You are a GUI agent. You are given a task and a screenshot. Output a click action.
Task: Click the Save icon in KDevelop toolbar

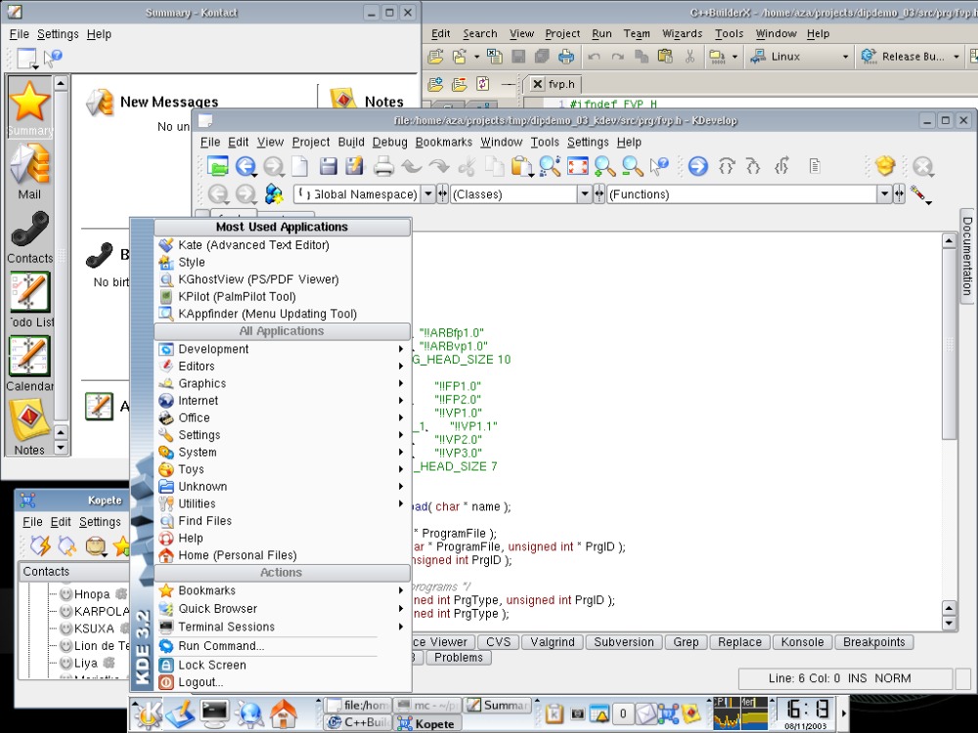tap(328, 166)
